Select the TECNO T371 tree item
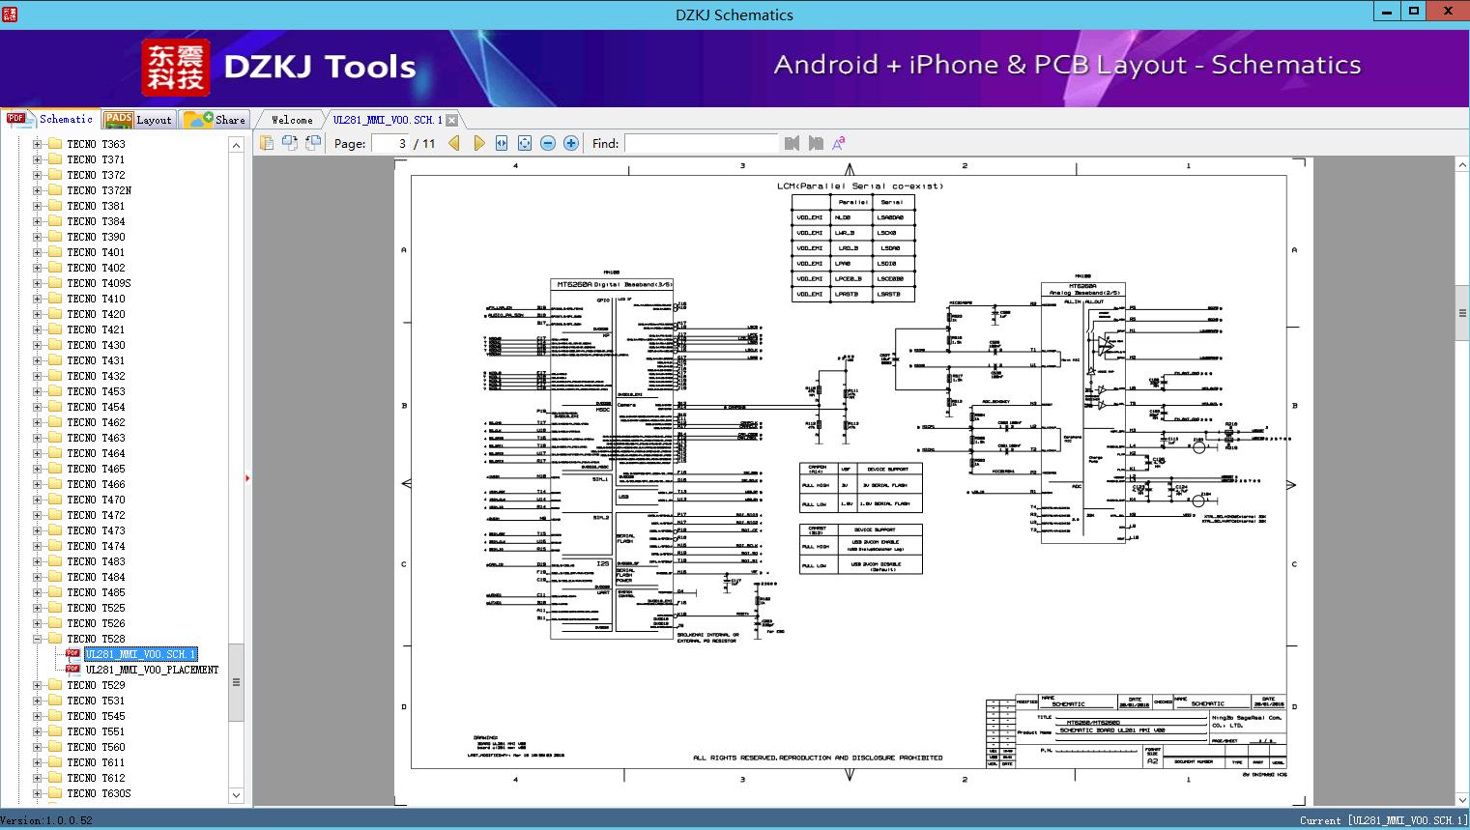Viewport: 1470px width, 830px height. point(96,159)
